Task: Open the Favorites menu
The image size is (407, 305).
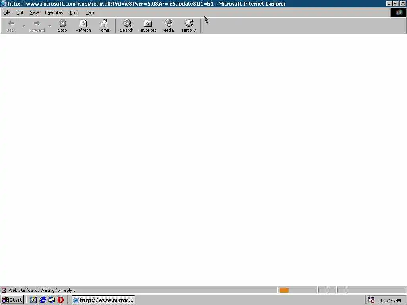Action: point(54,12)
